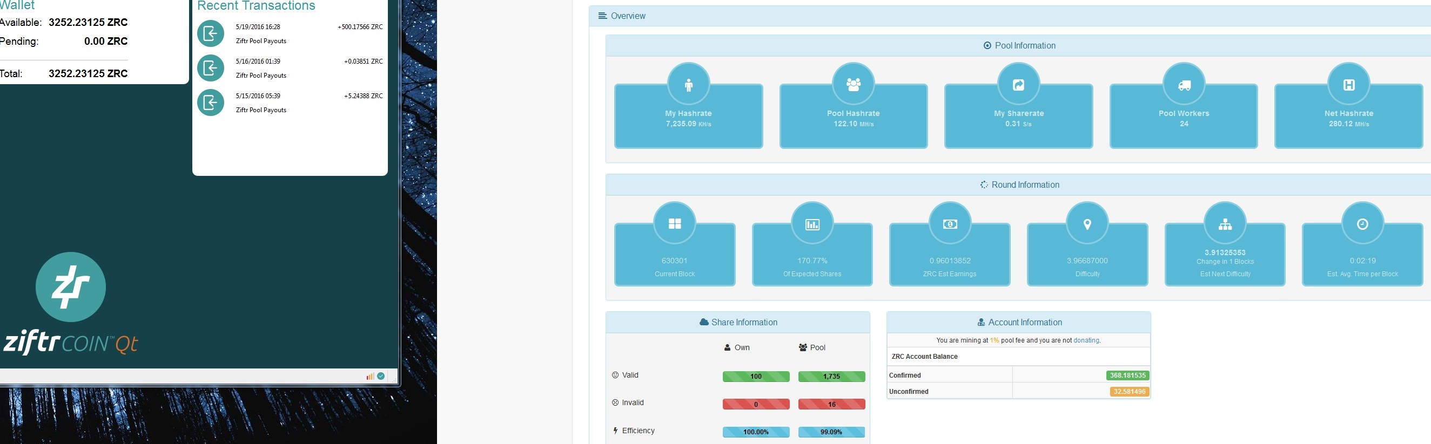The width and height of the screenshot is (1431, 444).
Task: Click the Time per Block clock icon
Action: click(x=1362, y=224)
